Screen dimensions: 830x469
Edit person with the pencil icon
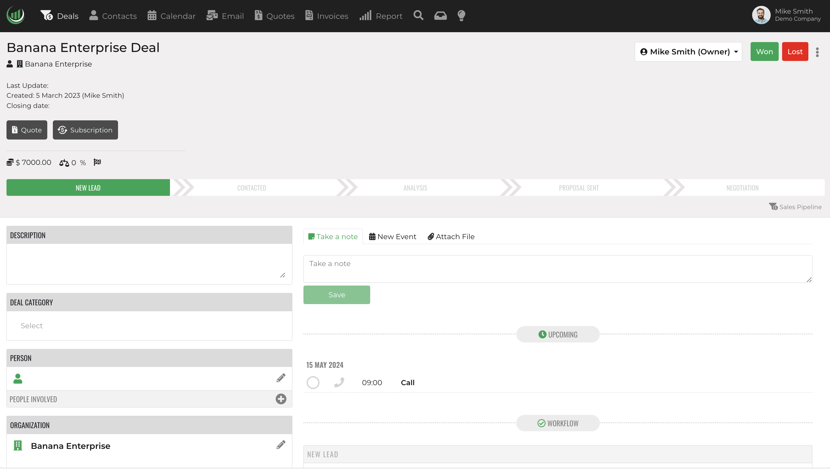(281, 378)
